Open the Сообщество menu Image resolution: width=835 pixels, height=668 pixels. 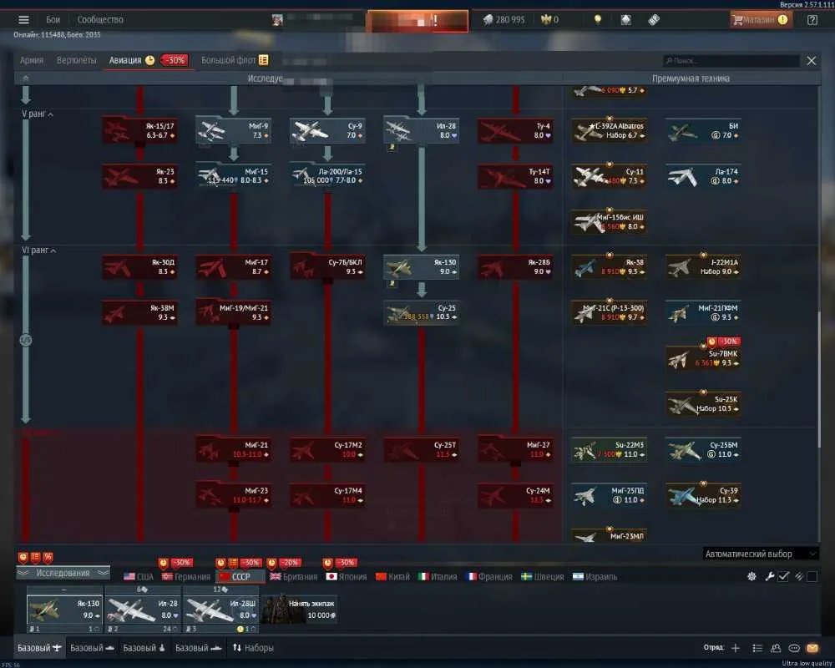100,20
